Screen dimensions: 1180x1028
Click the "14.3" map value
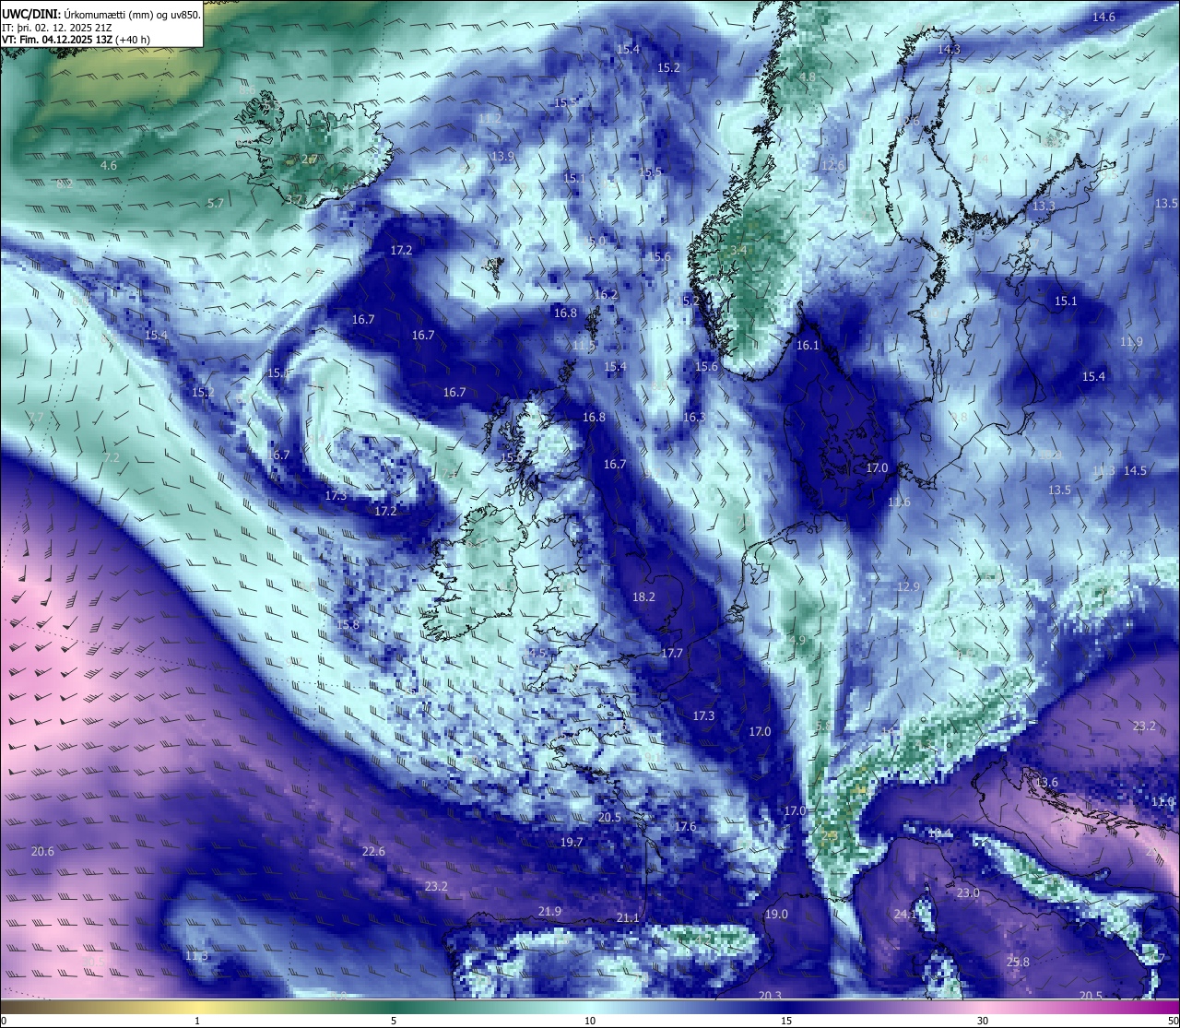click(x=949, y=50)
